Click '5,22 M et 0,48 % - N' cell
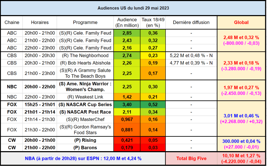Viewport: 267px width, 166px height. pyautogui.click(x=191, y=56)
